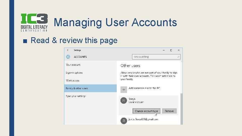Close the Settings window
This screenshot has height=136, width=242.
(178, 50)
